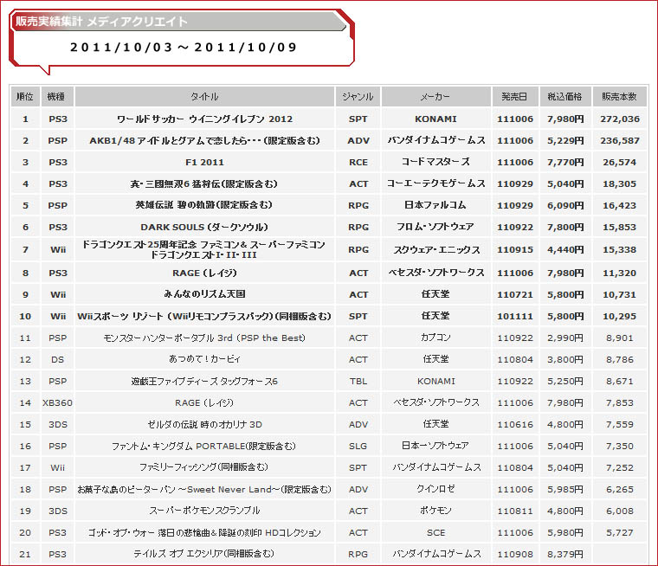
Task: Click the テイルズ オブ エクシリア title
Action: tap(204, 554)
